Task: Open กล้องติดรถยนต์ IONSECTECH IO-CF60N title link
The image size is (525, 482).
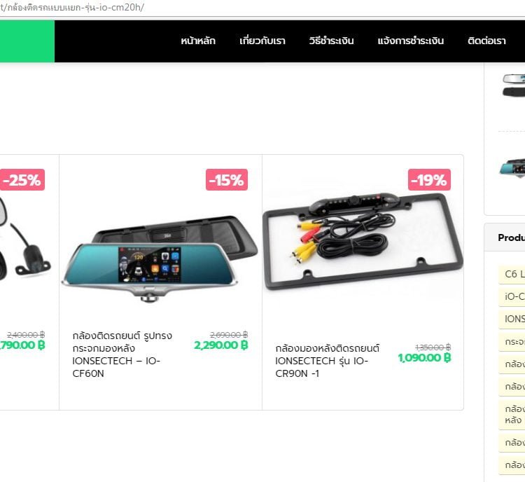Action: tap(122, 354)
